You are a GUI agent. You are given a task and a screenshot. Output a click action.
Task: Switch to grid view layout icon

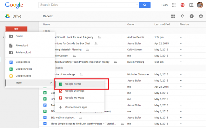(173, 16)
